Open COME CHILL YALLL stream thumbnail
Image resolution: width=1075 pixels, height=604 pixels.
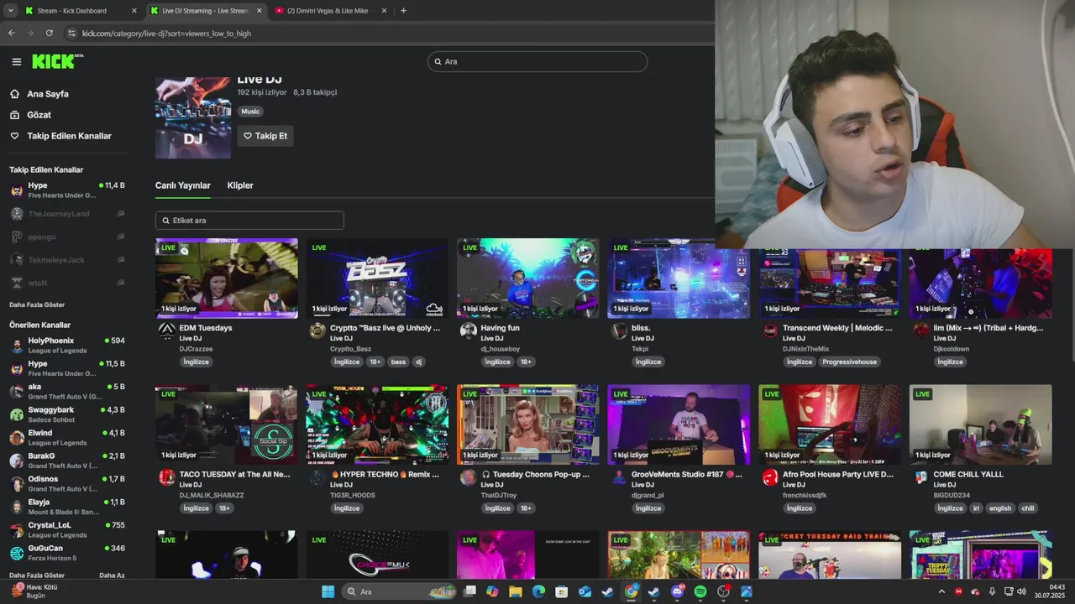(980, 424)
